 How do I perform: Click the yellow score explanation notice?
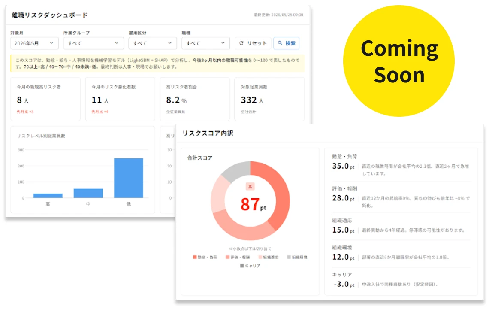click(x=157, y=64)
